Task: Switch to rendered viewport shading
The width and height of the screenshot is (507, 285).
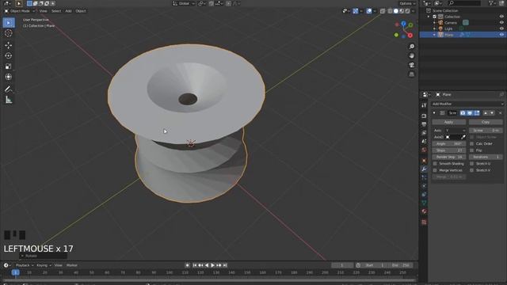Action: (408, 11)
